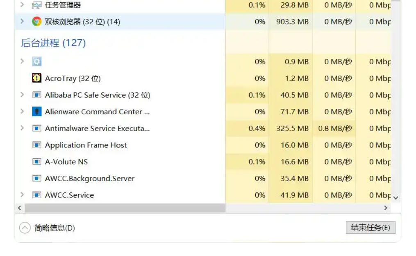
Task: Click the 结束任务(E) button
Action: click(x=371, y=227)
